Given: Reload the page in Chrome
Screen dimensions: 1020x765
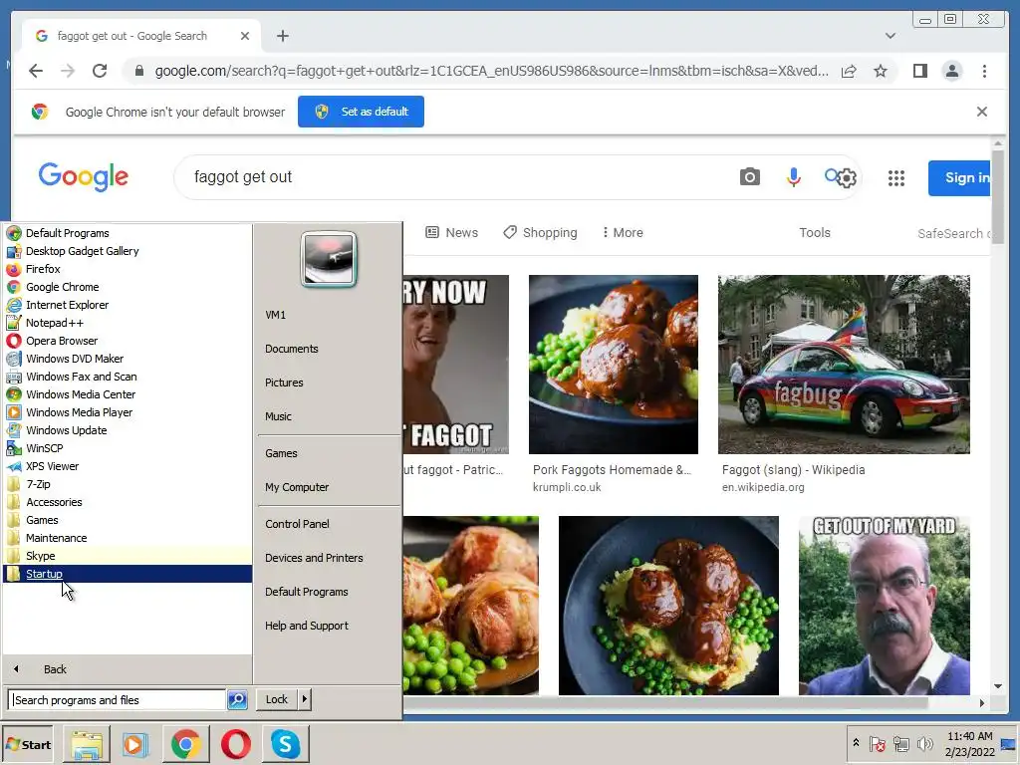Looking at the screenshot, I should 100,71.
